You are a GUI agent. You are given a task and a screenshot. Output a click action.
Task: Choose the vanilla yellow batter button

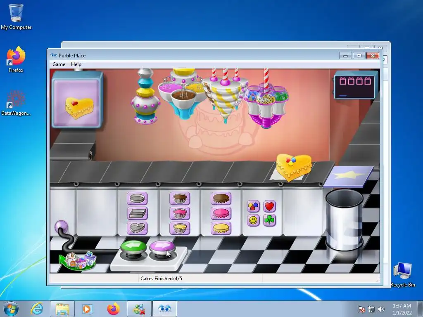(x=180, y=228)
